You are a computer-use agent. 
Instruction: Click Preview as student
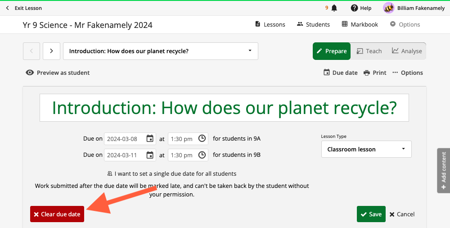pos(58,73)
